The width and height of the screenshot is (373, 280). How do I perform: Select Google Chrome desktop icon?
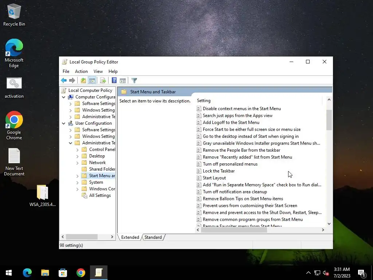(14, 125)
